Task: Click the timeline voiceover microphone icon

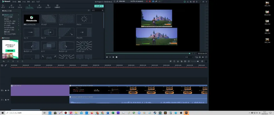Action: point(178,61)
